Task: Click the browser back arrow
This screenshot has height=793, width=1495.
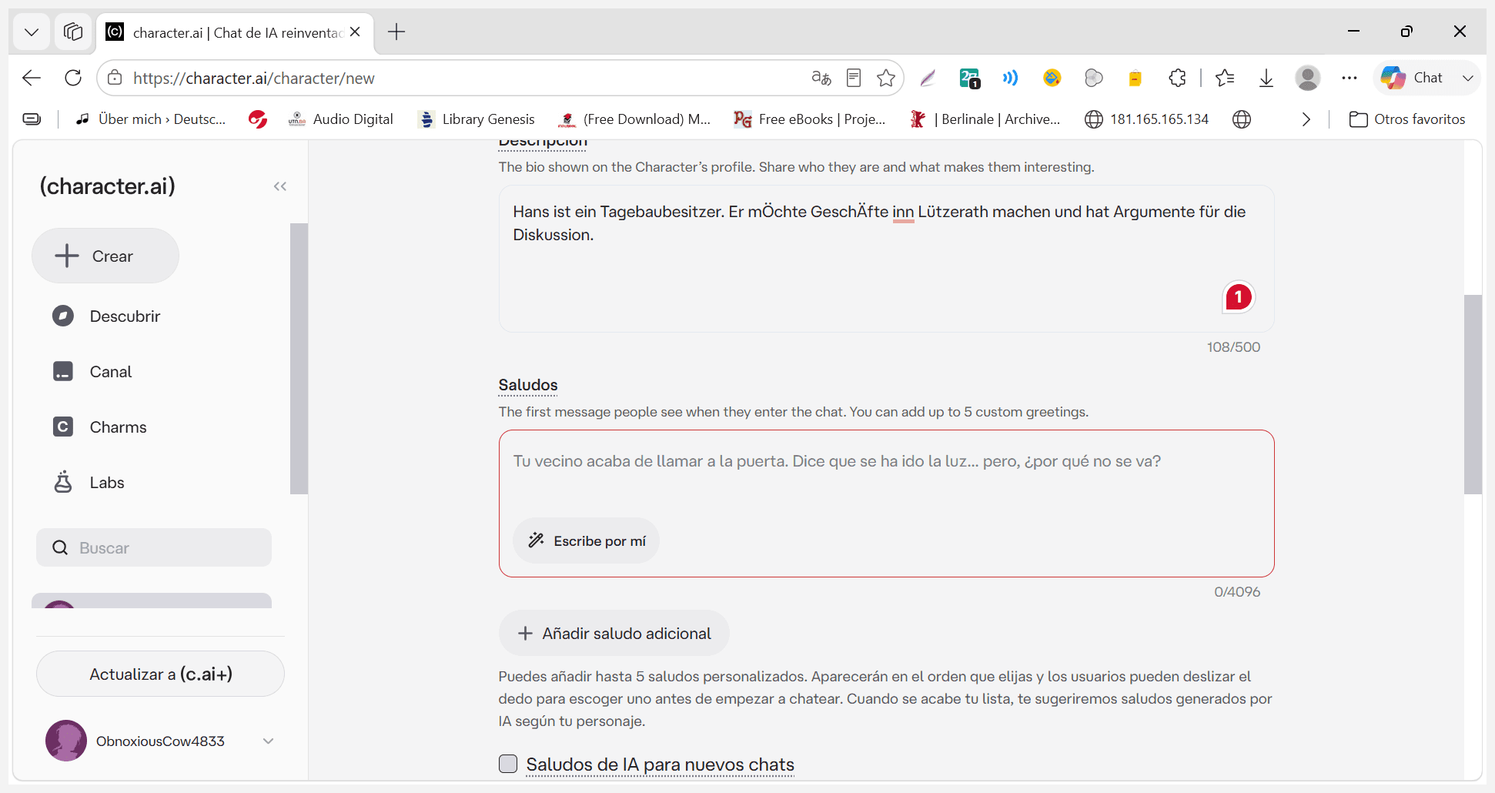Action: tap(32, 78)
